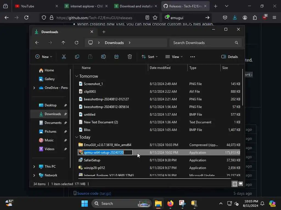Click the file list vertical scrollbar

(x=243, y=87)
